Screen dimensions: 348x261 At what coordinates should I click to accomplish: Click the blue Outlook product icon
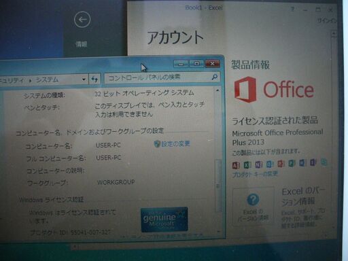269,164
